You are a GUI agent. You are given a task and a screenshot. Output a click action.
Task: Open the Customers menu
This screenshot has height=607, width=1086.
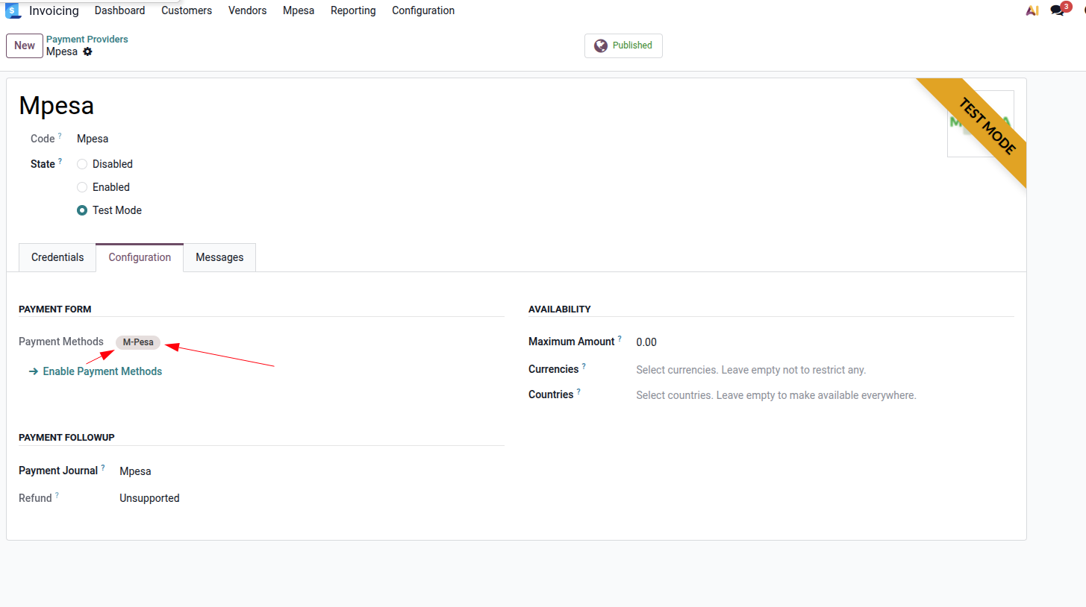point(187,10)
